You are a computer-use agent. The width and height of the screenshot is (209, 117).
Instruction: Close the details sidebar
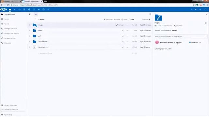point(207,14)
